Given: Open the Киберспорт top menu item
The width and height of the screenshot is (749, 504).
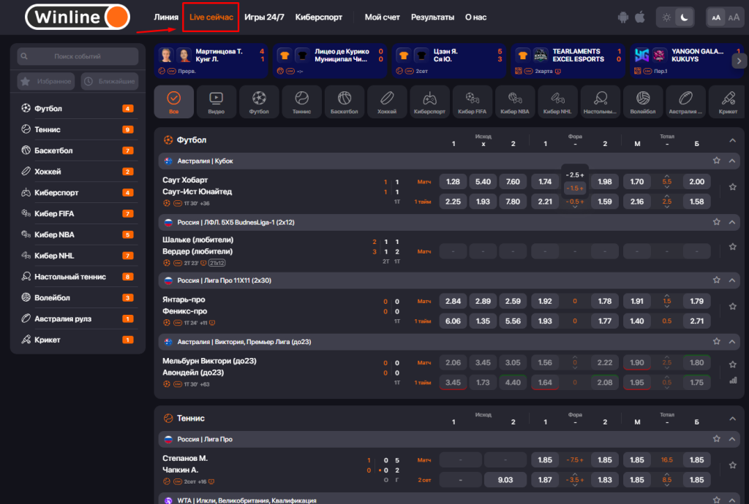Looking at the screenshot, I should click(x=319, y=18).
